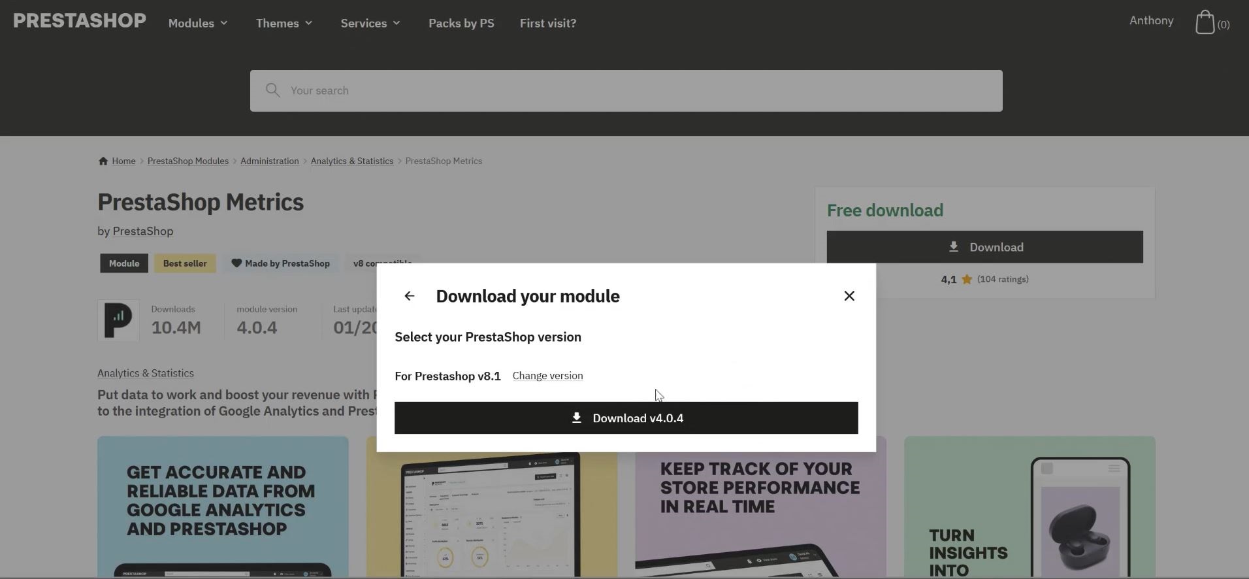Open the First visit? menu item
The image size is (1249, 579).
[548, 23]
